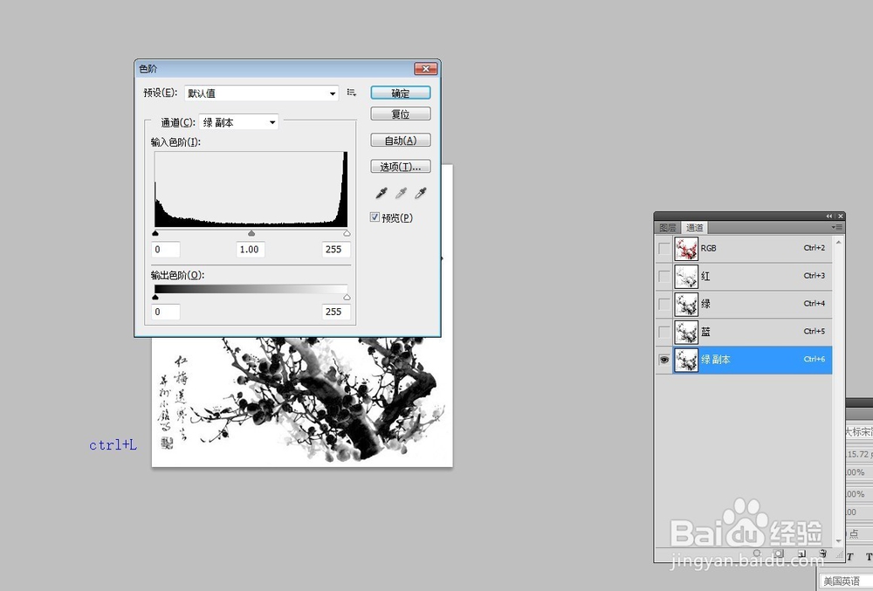
Task: Open the channel 绿 副本 dropdown
Action: (238, 122)
